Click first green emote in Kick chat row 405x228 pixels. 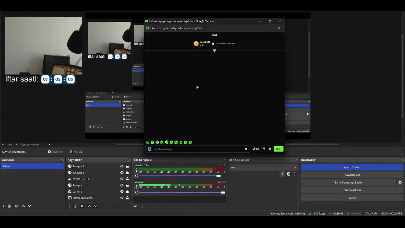[x=148, y=142]
